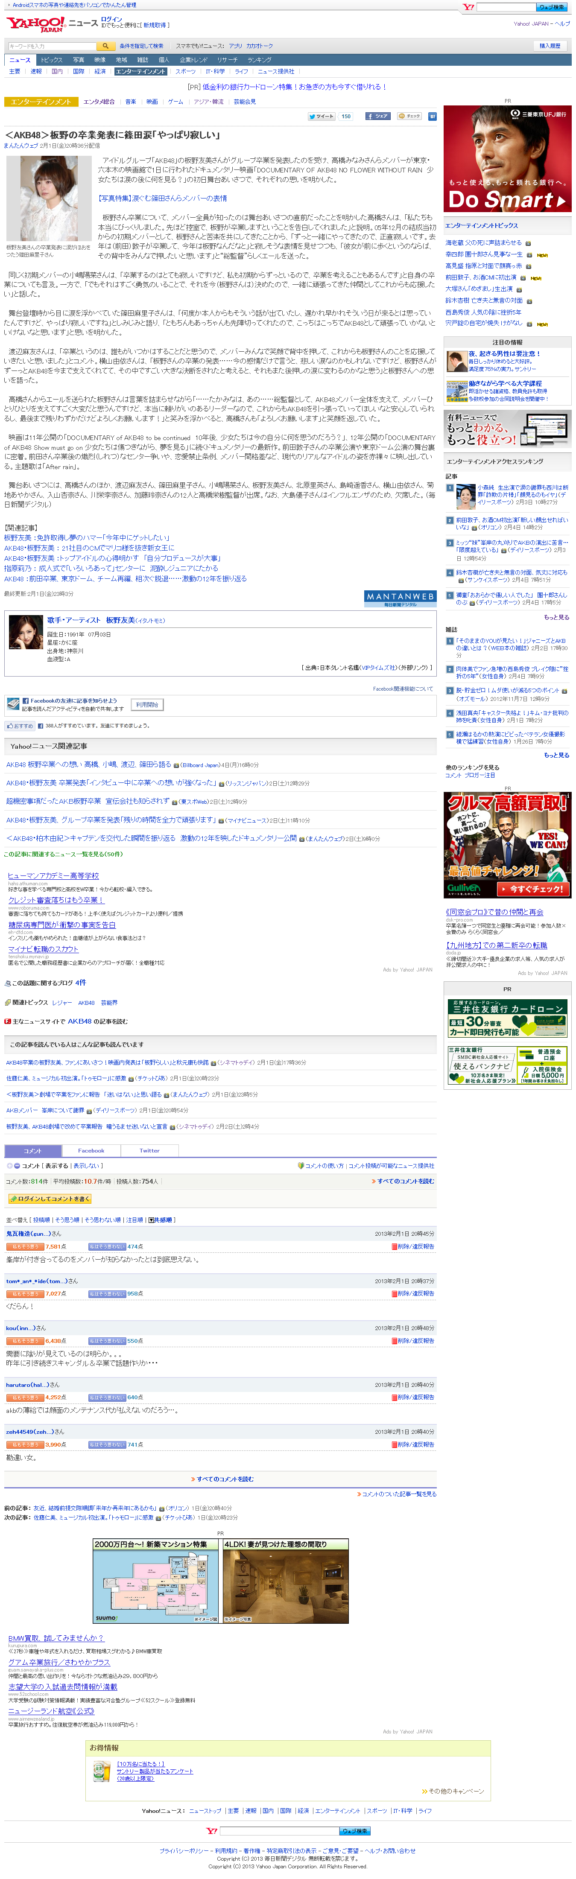Viewport: 576px width, 1879px height.
Task: Click the agree button on the 6,438 point comment
Action: [25, 1341]
